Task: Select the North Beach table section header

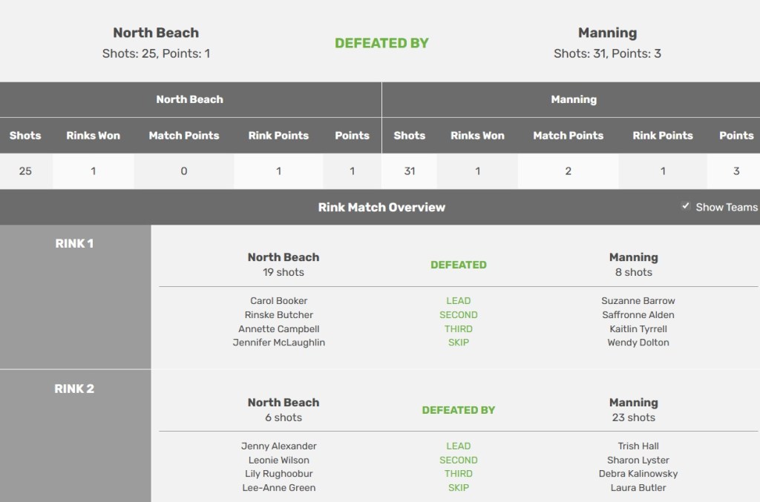Action: [x=189, y=99]
